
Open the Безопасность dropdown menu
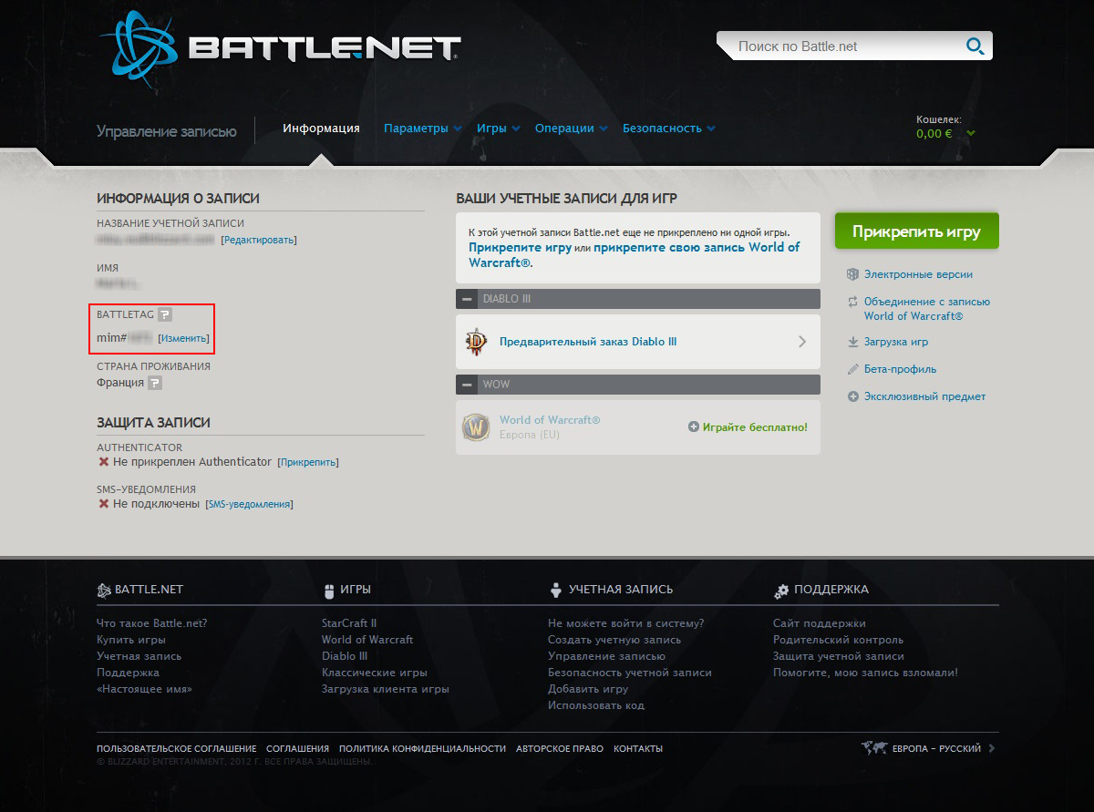(x=668, y=128)
